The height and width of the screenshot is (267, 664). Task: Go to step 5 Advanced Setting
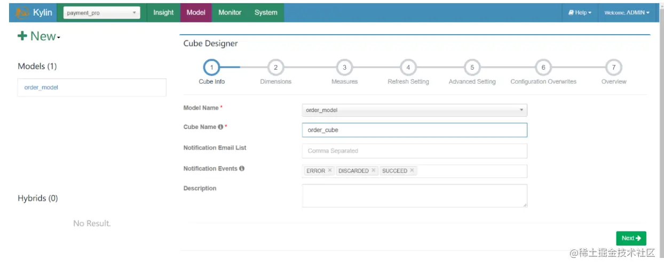[472, 68]
